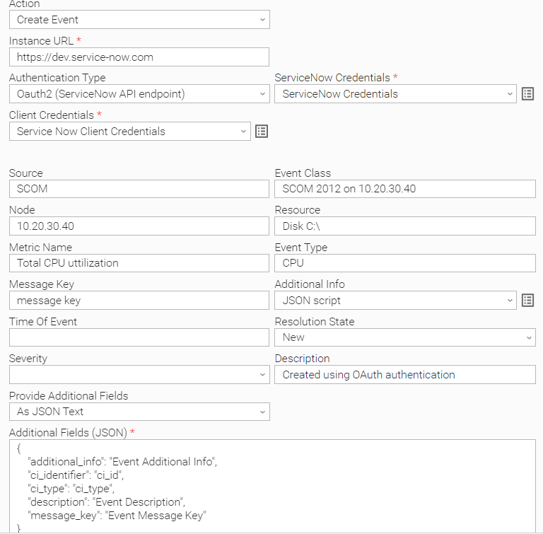Click the Resource field showing Disk C:\
543x534 pixels.
coord(405,226)
